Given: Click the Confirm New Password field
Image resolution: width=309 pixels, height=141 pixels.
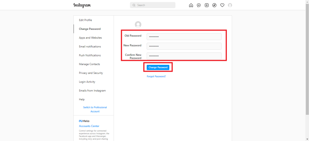Looking at the screenshot, I should pyautogui.click(x=184, y=56).
